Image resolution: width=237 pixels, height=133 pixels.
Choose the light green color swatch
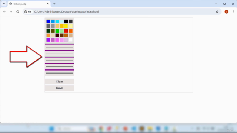click(x=62, y=31)
